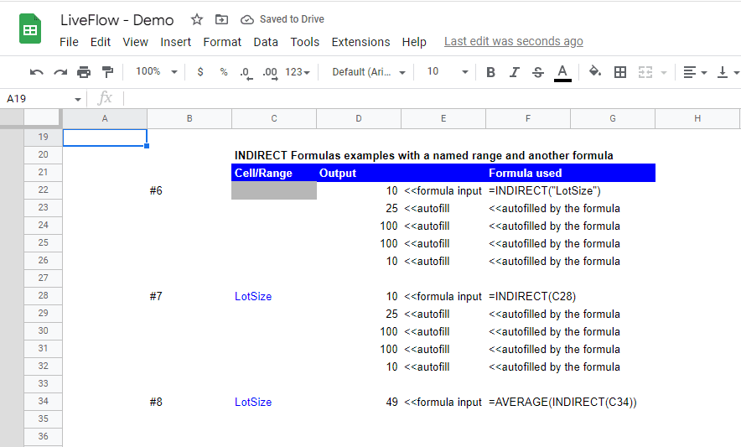Select the gray cell C22
Screen dimensions: 741x447
click(274, 190)
